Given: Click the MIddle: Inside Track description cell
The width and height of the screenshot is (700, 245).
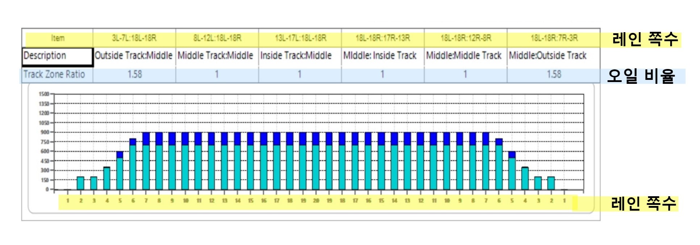Looking at the screenshot, I should pos(383,57).
